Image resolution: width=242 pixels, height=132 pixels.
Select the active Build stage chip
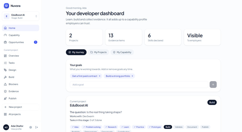click(168, 127)
